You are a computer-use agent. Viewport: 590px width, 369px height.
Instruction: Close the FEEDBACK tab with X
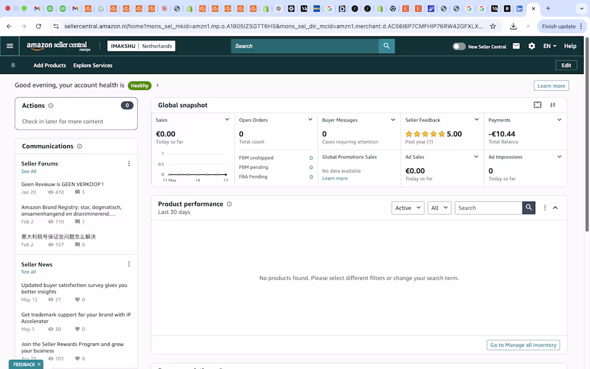[x=39, y=365]
